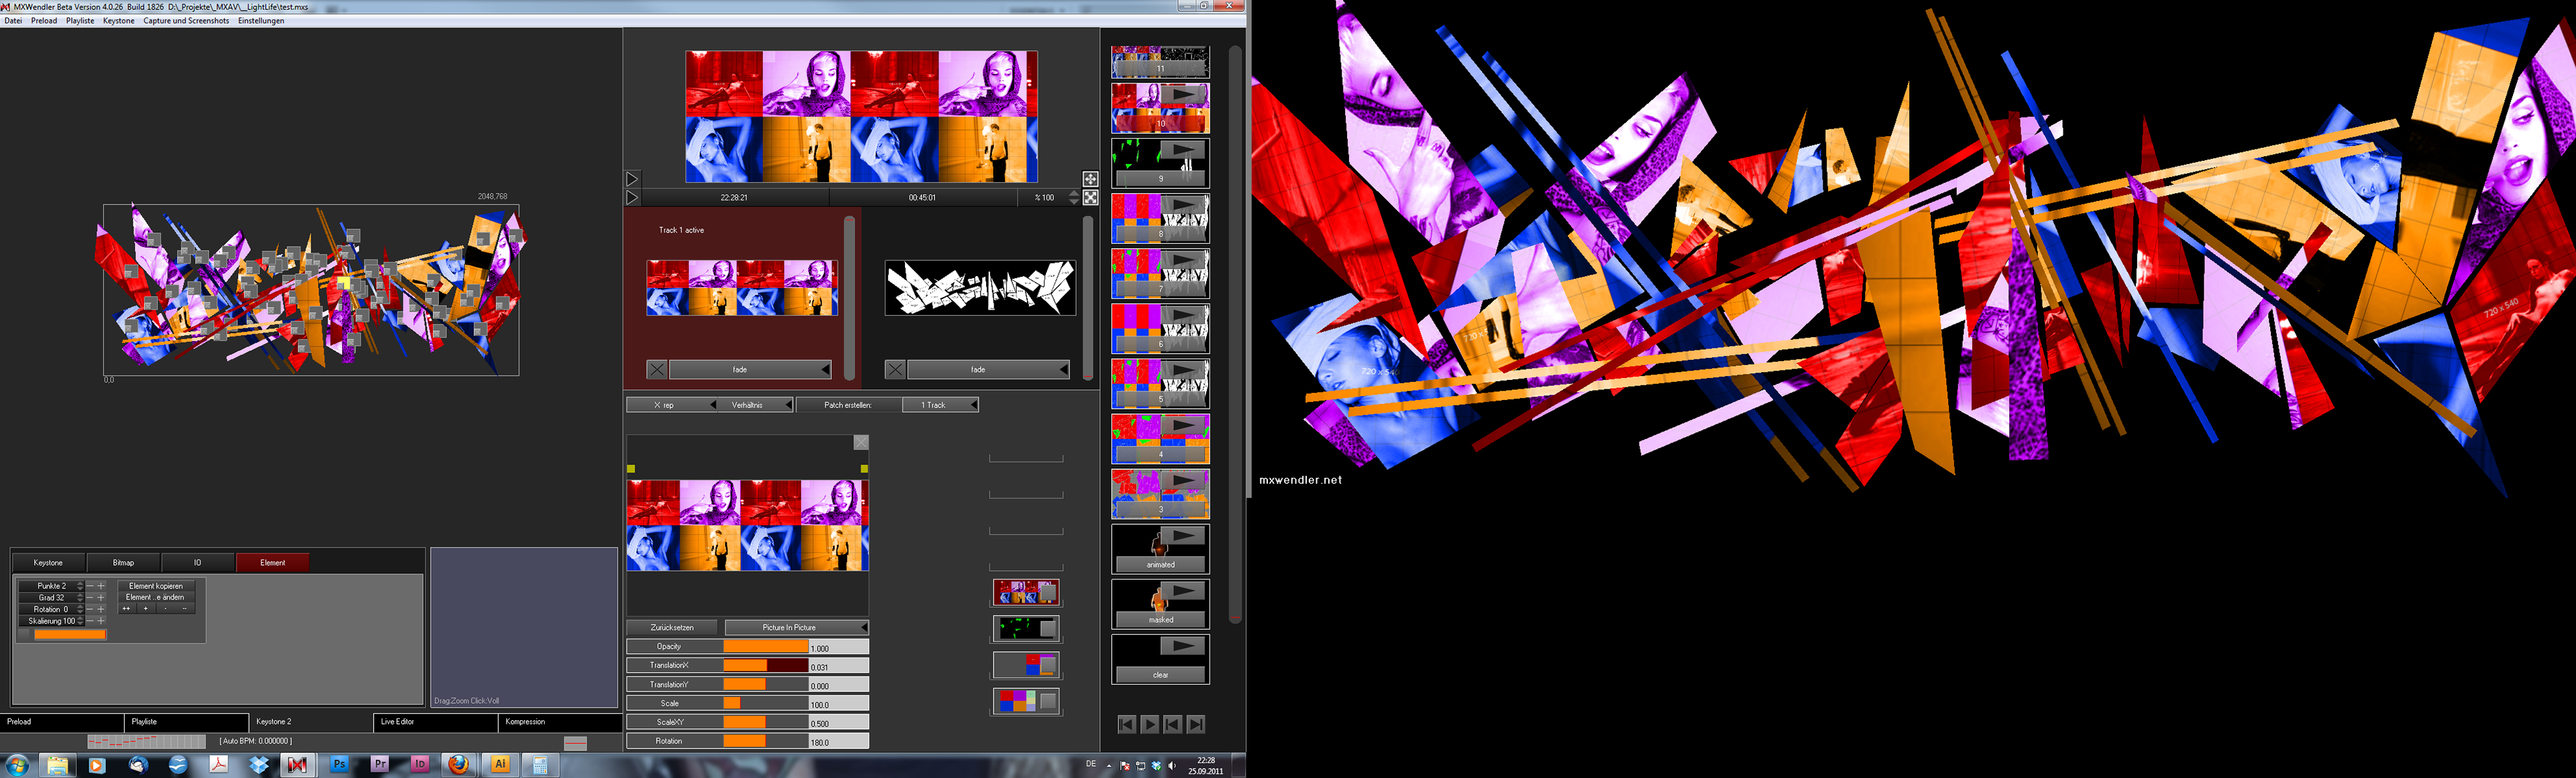Play the 'animated' preset arrow
Screen dimensions: 2576x778
coord(1183,536)
